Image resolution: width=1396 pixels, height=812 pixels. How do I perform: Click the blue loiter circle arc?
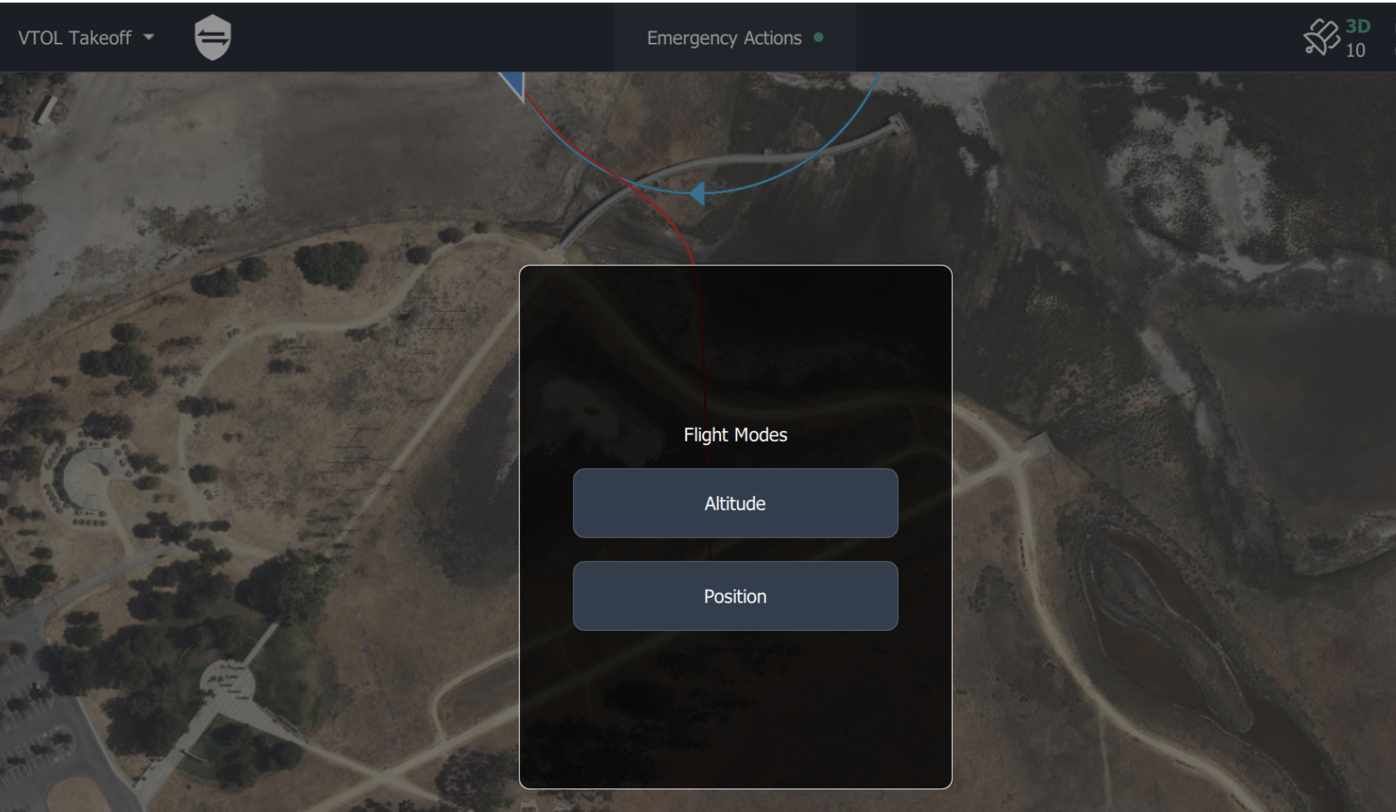click(x=807, y=158)
